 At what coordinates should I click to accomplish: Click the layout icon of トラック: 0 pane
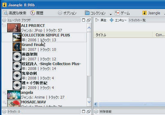88,111
